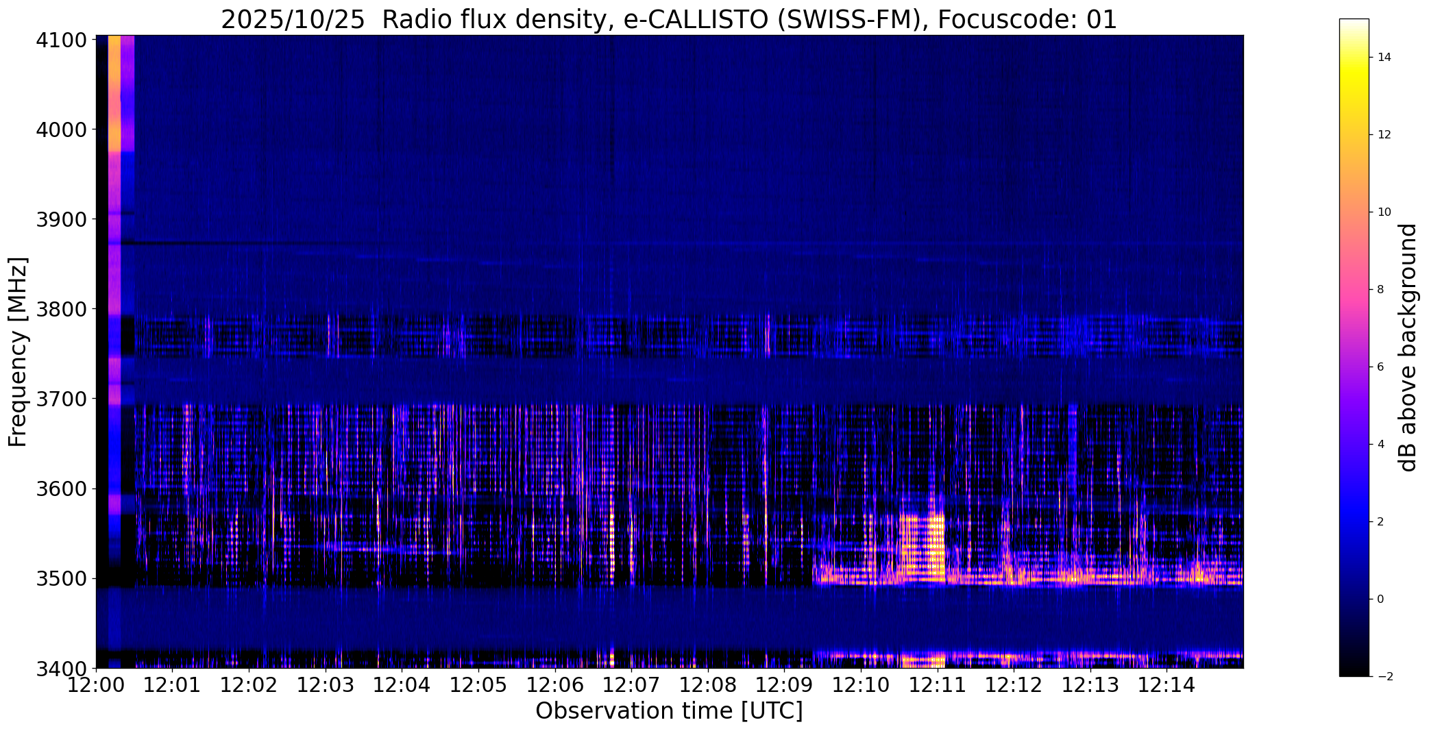Click the 4000 frequency tick label
Screen dimensions: 1429x731
[x=61, y=129]
